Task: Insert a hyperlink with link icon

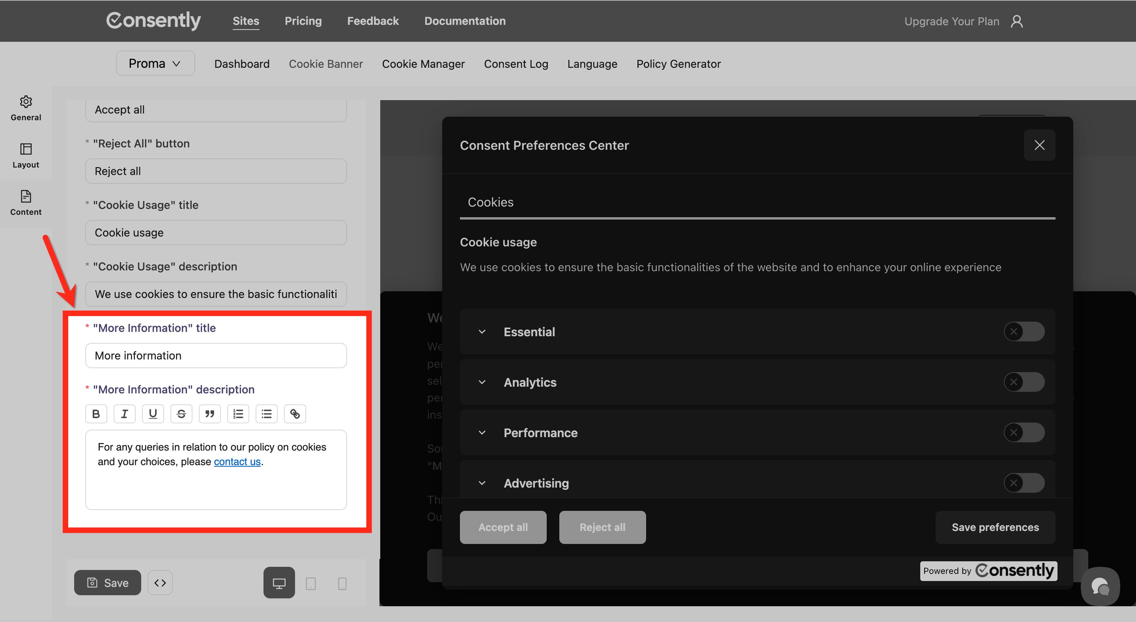Action: coord(295,413)
